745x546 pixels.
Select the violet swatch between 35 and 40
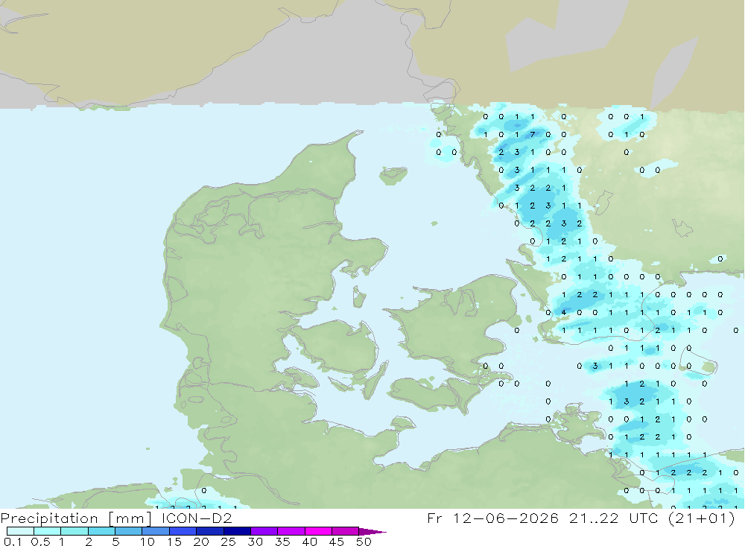pos(291,531)
